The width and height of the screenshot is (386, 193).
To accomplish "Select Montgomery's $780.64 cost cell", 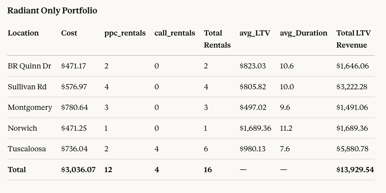I will point(75,107).
